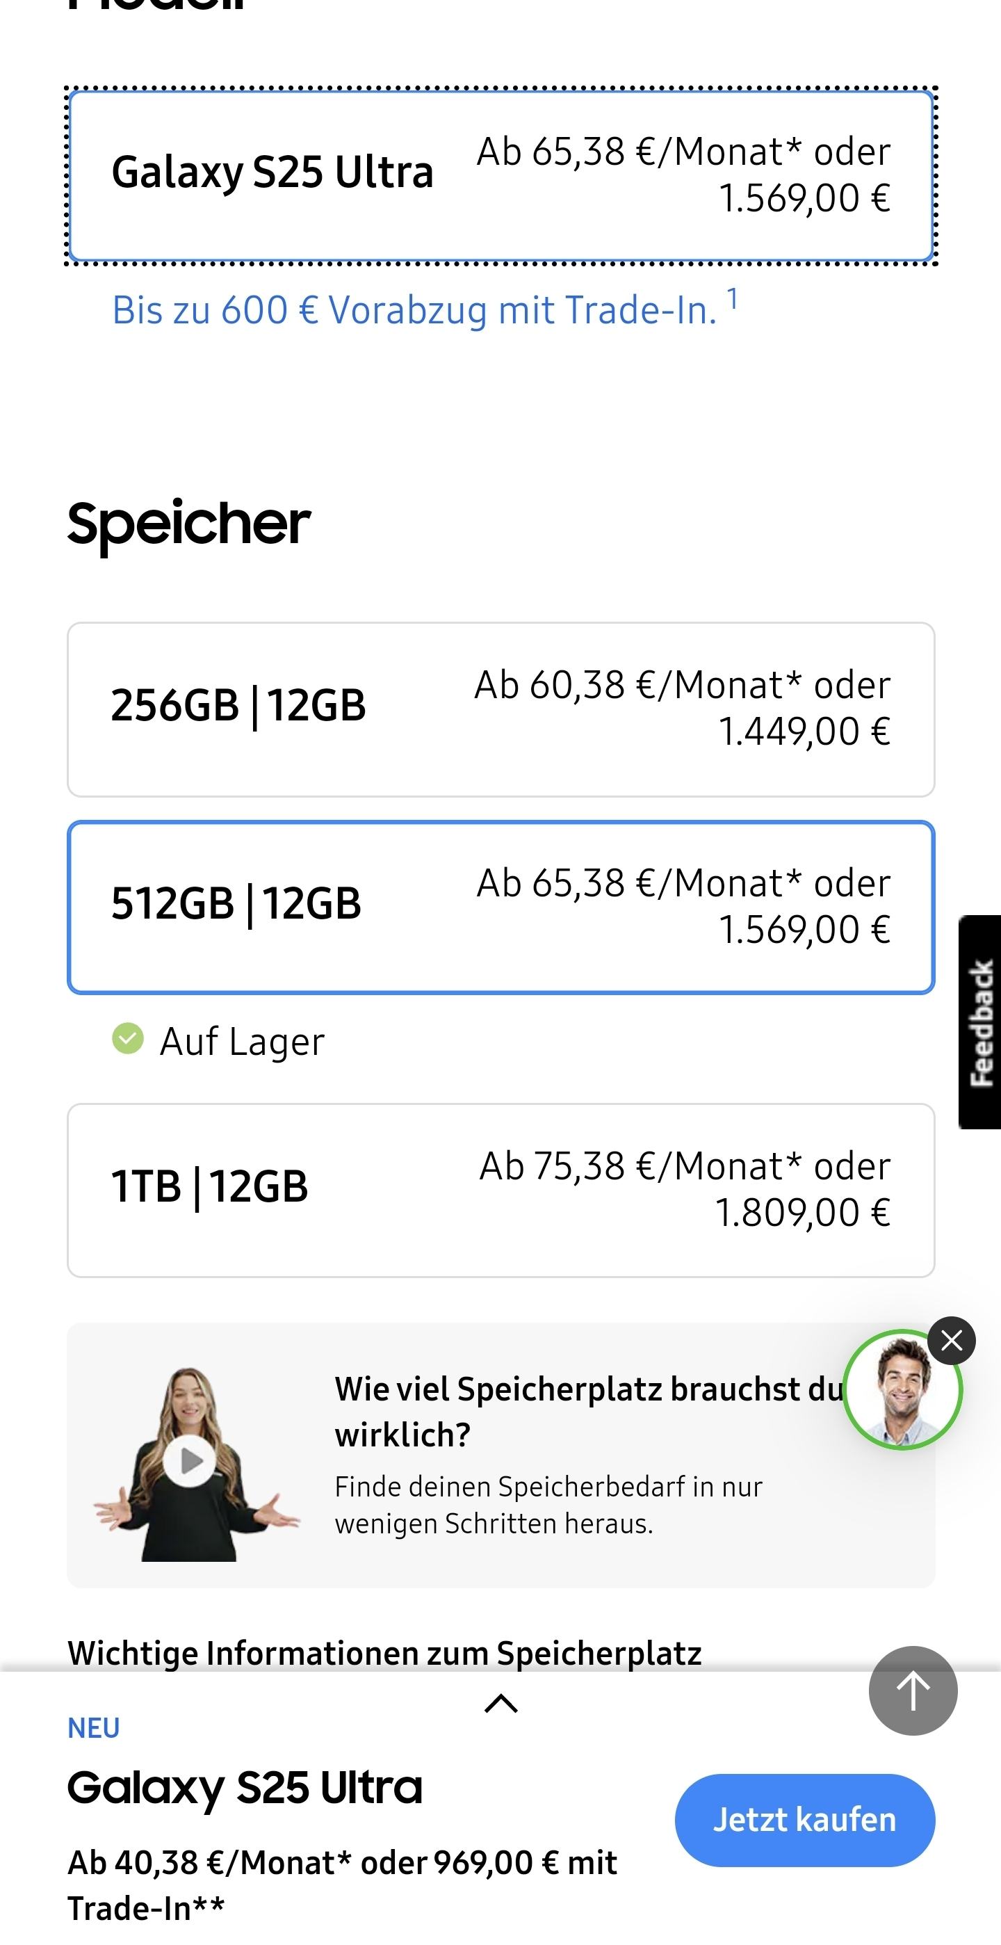Open the trade-in discount link
This screenshot has width=1001, height=1945.
pyautogui.click(x=414, y=310)
